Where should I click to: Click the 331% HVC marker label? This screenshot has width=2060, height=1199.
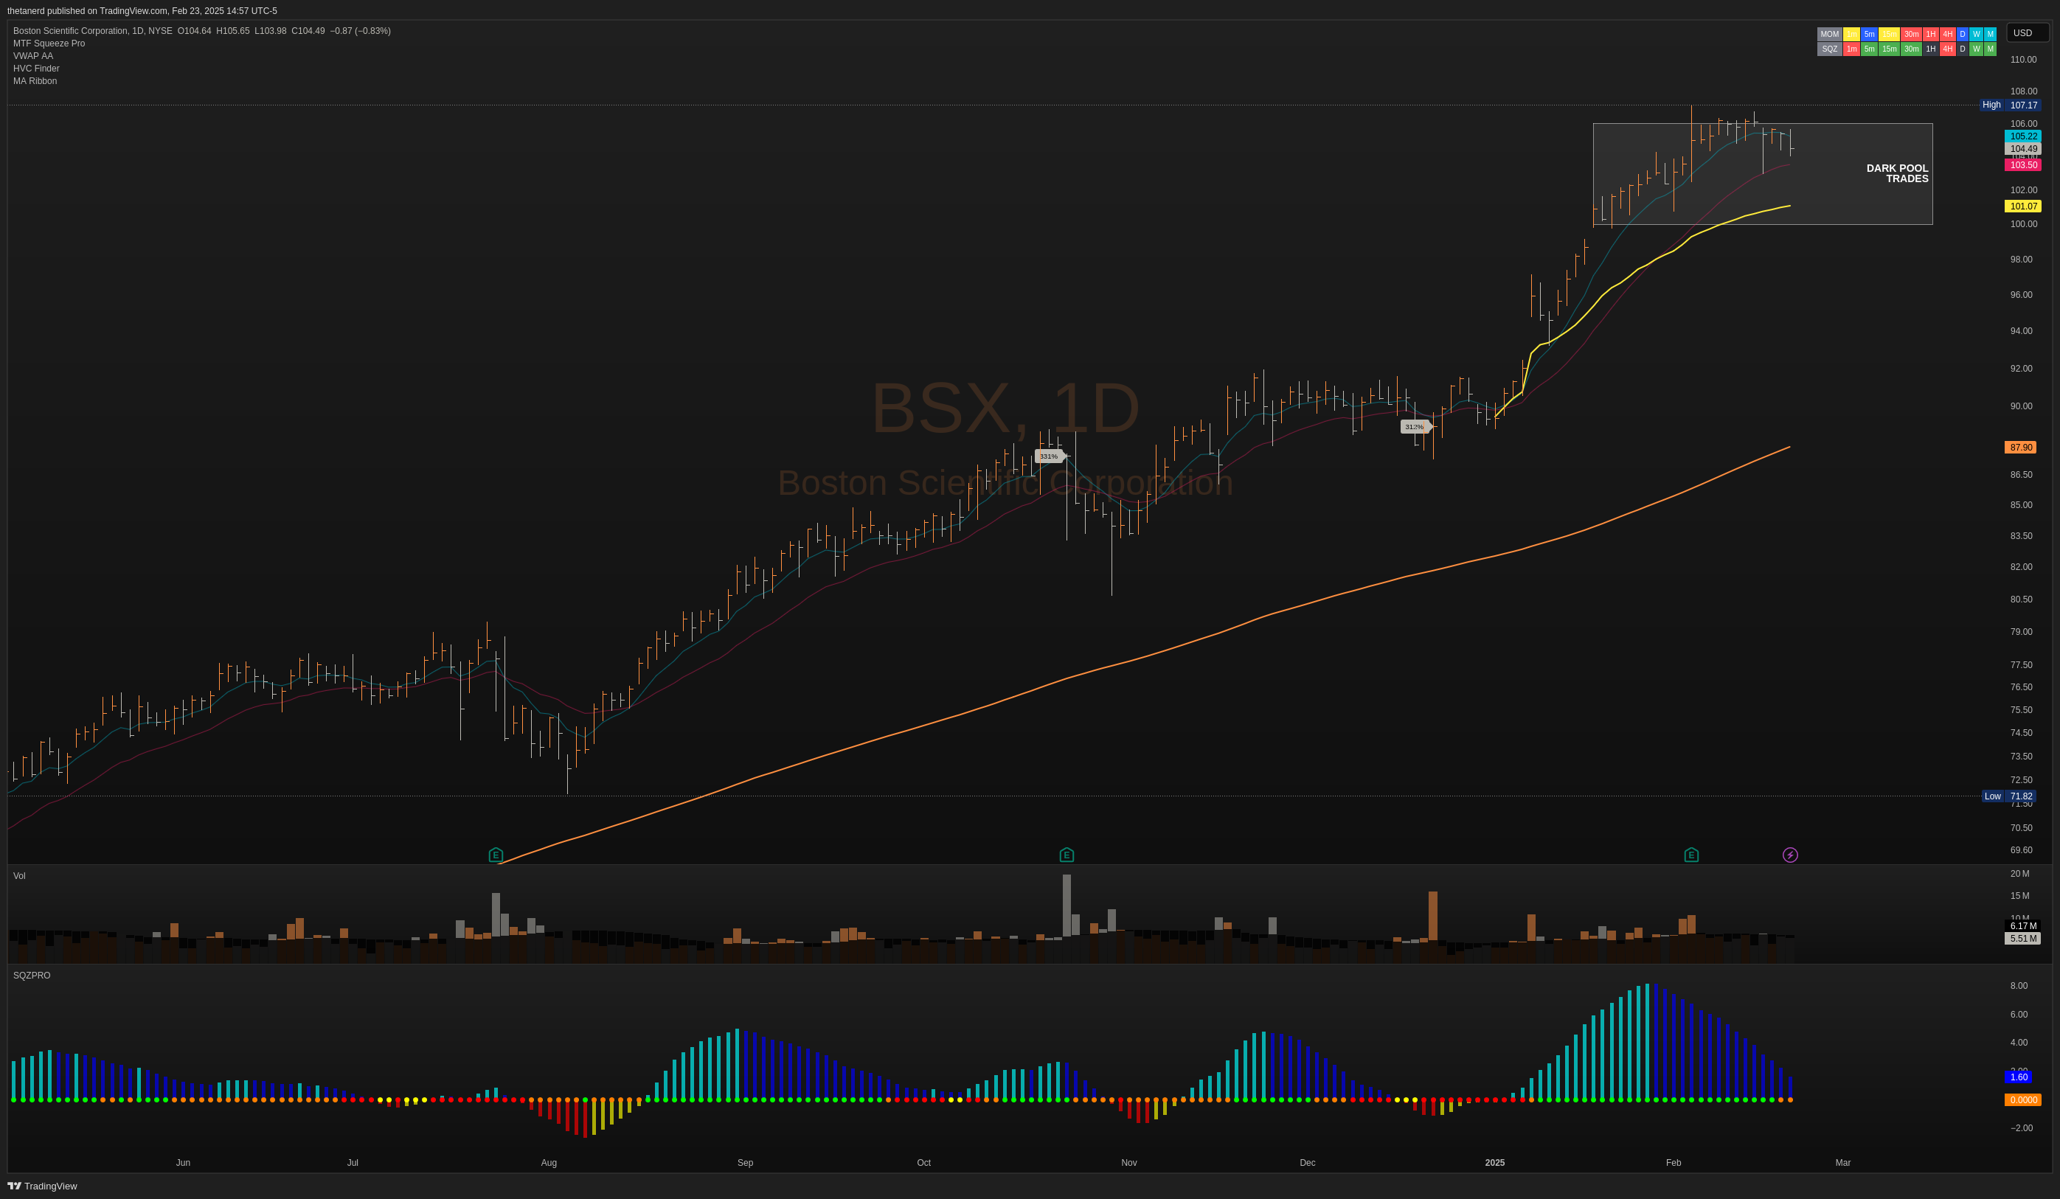click(1049, 456)
